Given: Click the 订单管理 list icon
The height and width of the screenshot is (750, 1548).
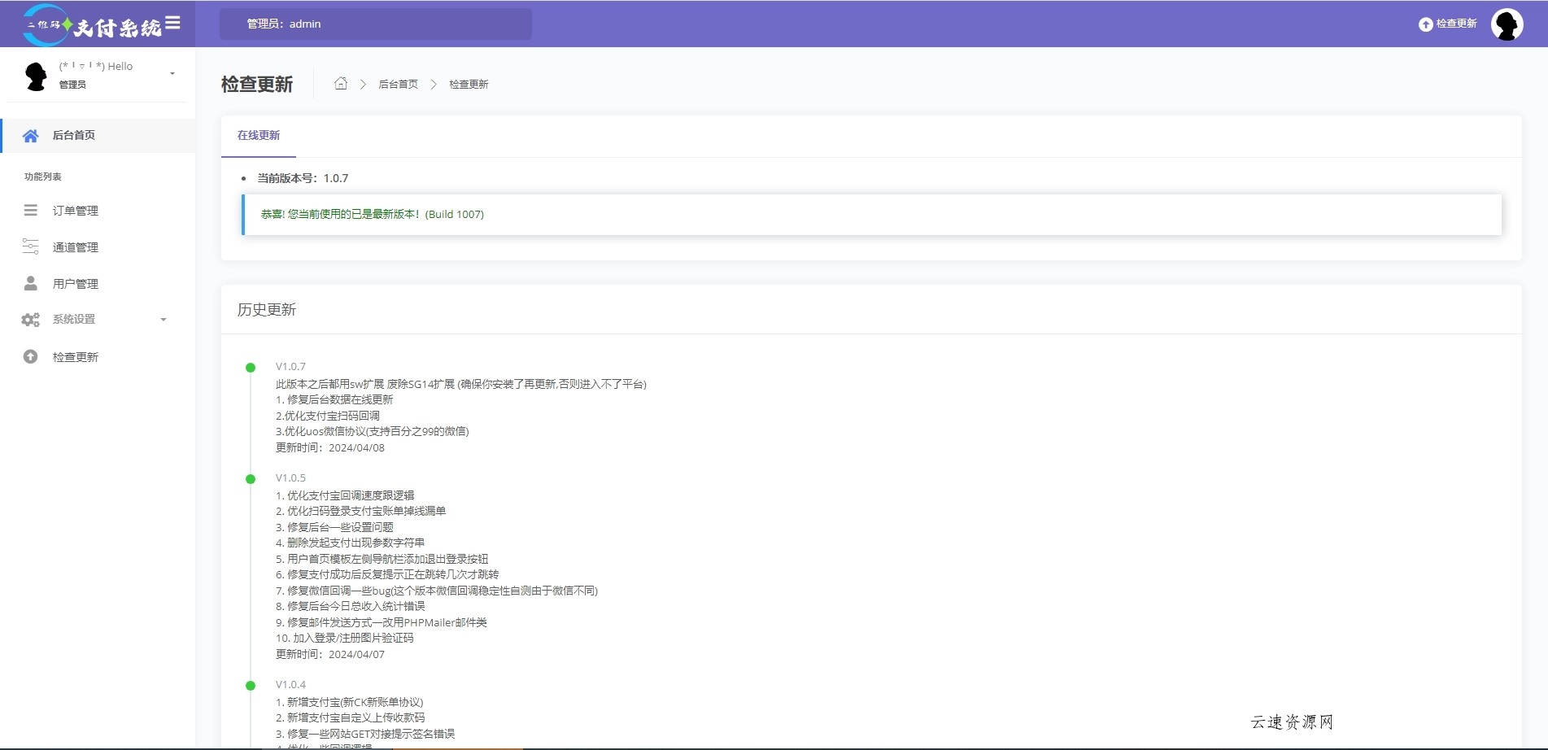Looking at the screenshot, I should (x=31, y=211).
